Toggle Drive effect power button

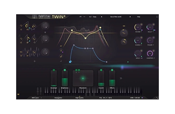click(x=141, y=51)
